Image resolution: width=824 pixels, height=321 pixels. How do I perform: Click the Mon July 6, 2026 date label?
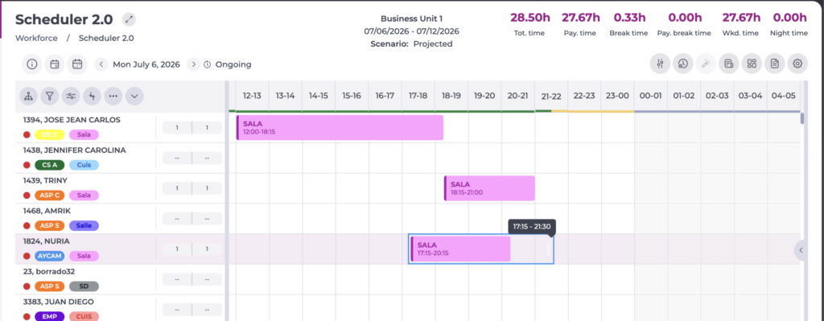tap(146, 64)
